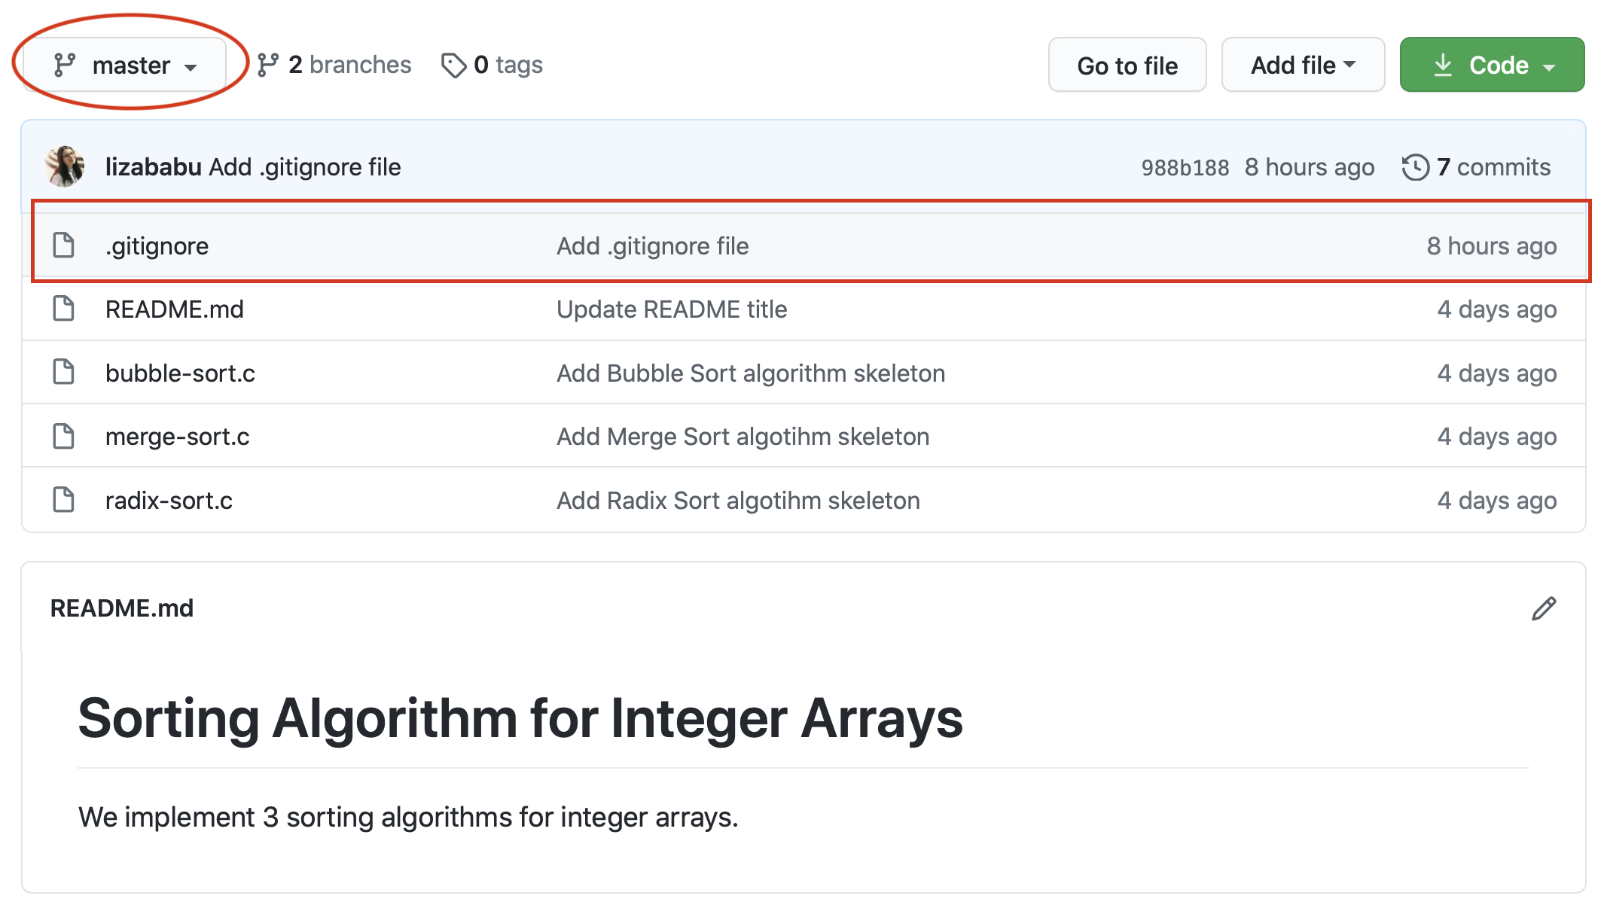
Task: Click the branch icon beside 2 branches
Action: (x=268, y=65)
